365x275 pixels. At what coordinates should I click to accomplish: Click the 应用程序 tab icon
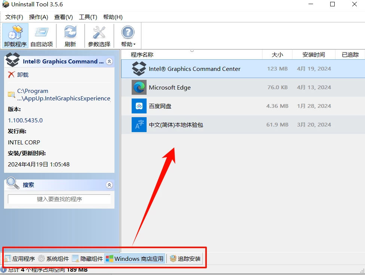[8, 259]
